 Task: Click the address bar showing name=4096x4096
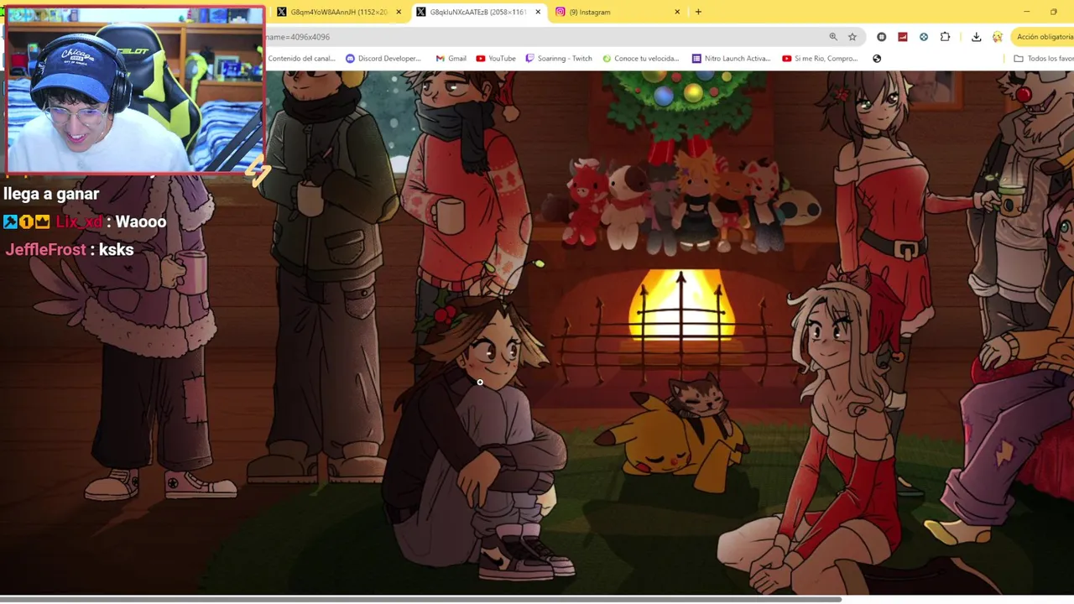(x=545, y=37)
